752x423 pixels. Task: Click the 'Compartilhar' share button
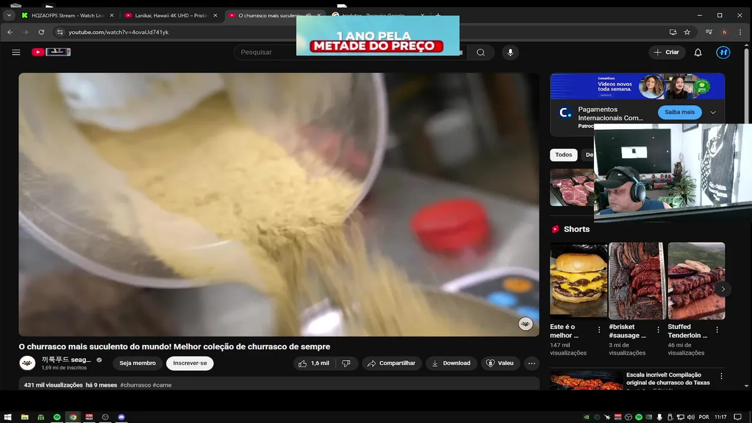click(391, 363)
